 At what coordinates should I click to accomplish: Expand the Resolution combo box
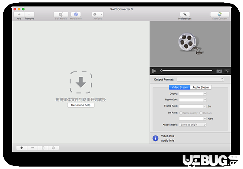[205, 100]
